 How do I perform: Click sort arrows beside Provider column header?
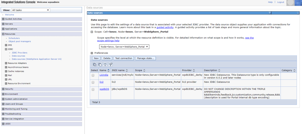point(194,70)
